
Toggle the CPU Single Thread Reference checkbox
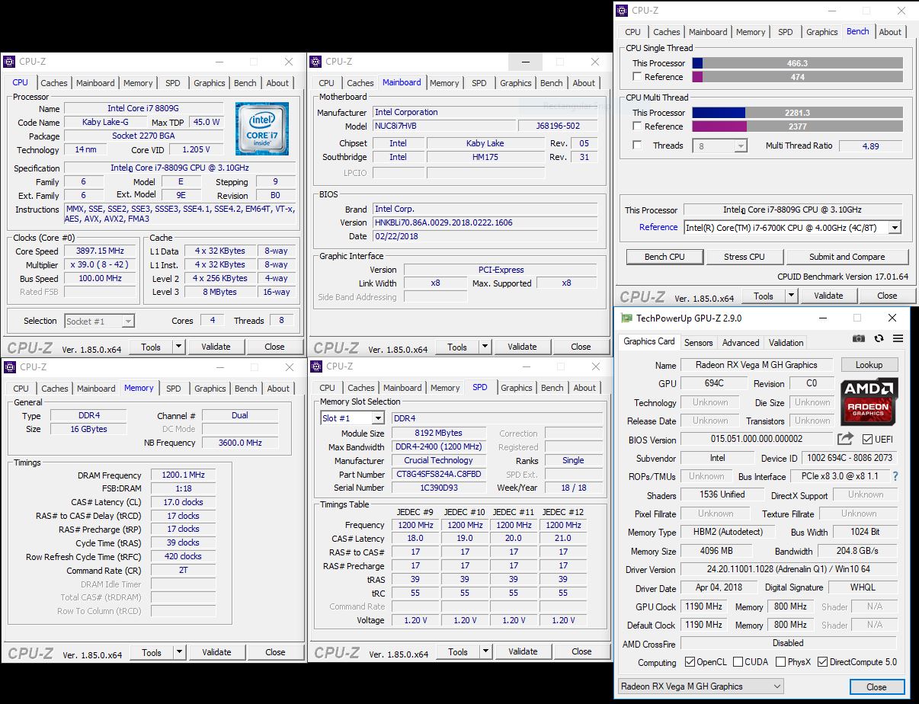click(x=637, y=77)
